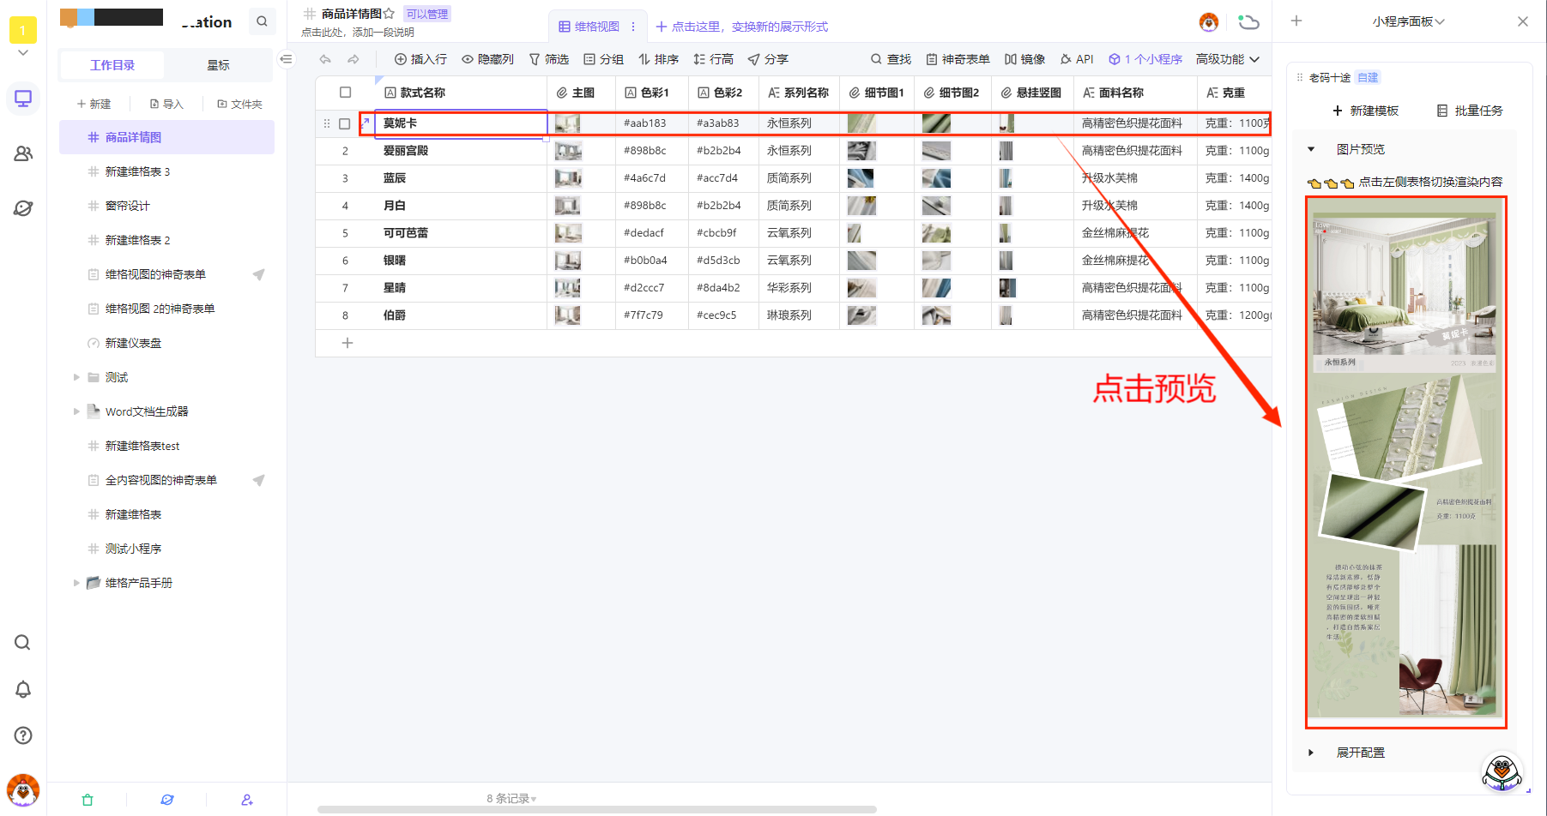Screen dimensions: 1547x816
Task: Click the 批量任务 button
Action: [1470, 111]
